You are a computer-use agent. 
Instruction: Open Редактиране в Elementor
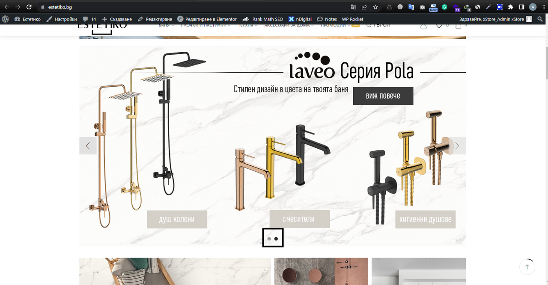[207, 19]
